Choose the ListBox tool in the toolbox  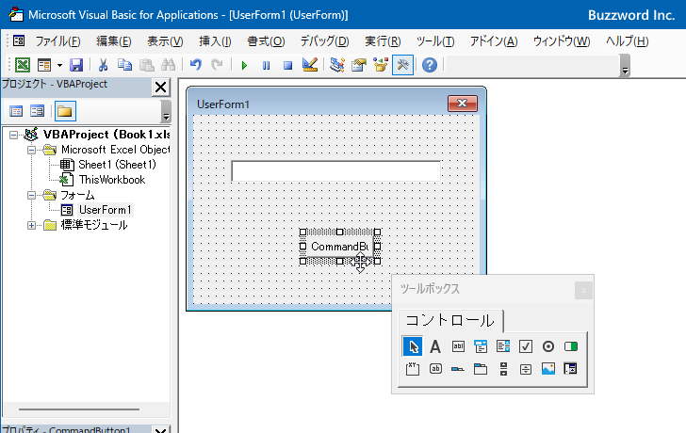tap(503, 346)
